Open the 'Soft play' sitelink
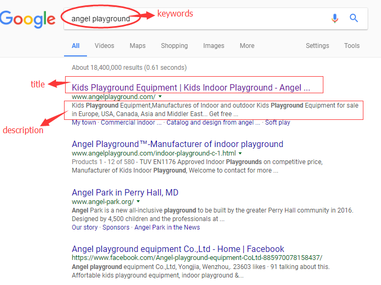 tap(277, 123)
